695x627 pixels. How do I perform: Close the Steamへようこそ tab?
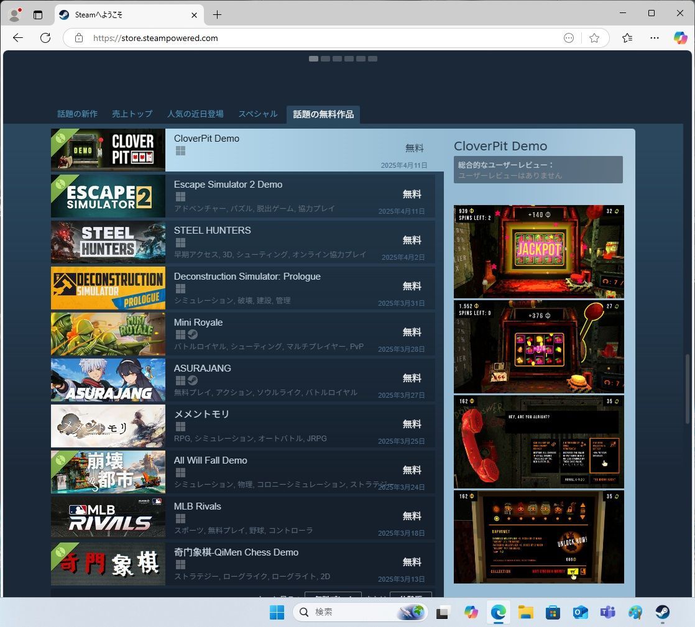tap(194, 15)
